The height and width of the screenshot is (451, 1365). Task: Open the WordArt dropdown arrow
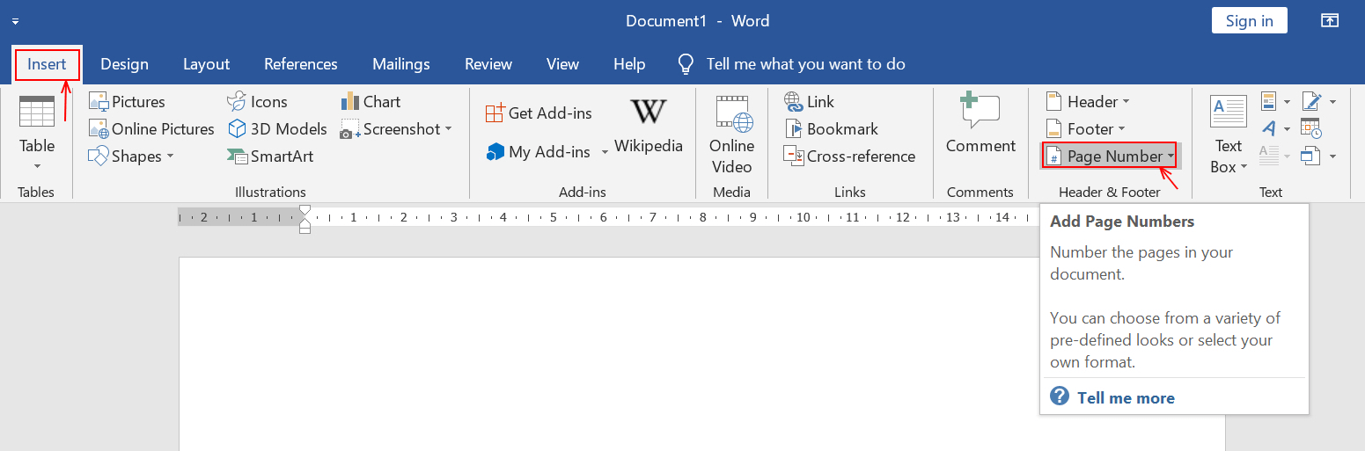pos(1287,129)
